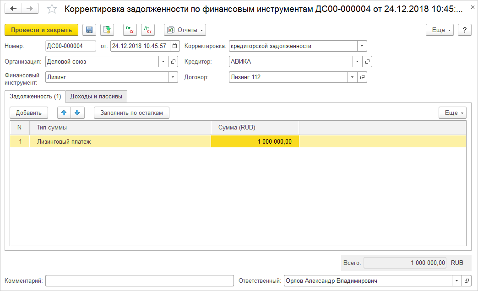Click the Сумма (RUB) column header
The width and height of the screenshot is (478, 291).
point(255,127)
